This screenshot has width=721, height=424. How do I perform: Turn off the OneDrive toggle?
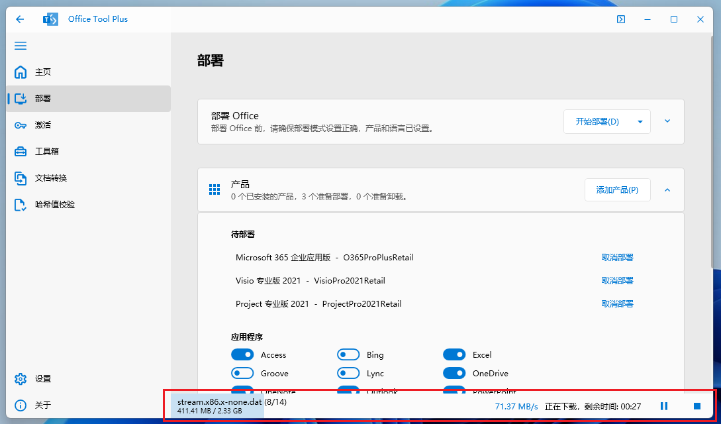point(454,373)
